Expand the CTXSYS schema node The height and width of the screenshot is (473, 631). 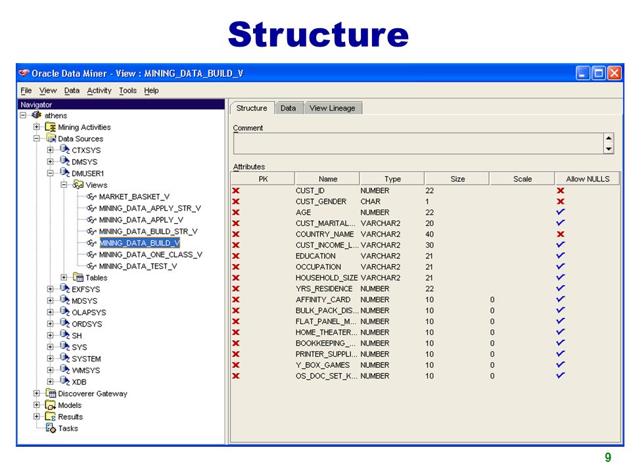tap(50, 150)
